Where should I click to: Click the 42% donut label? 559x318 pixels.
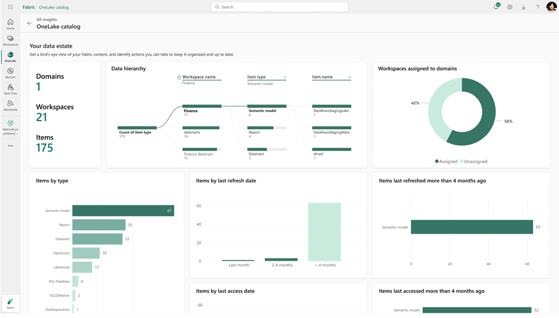point(415,103)
